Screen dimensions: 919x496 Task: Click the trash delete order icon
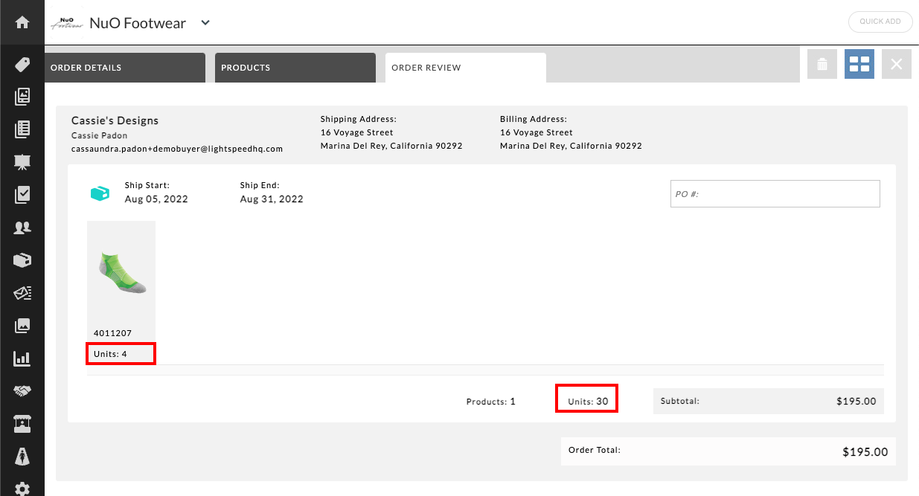(822, 64)
